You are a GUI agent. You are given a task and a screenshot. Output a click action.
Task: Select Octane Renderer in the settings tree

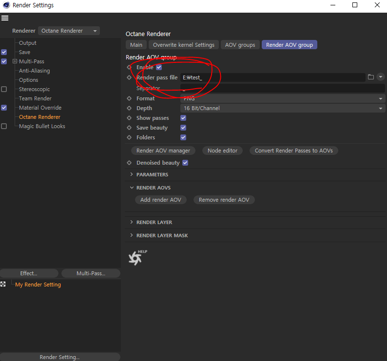(39, 117)
